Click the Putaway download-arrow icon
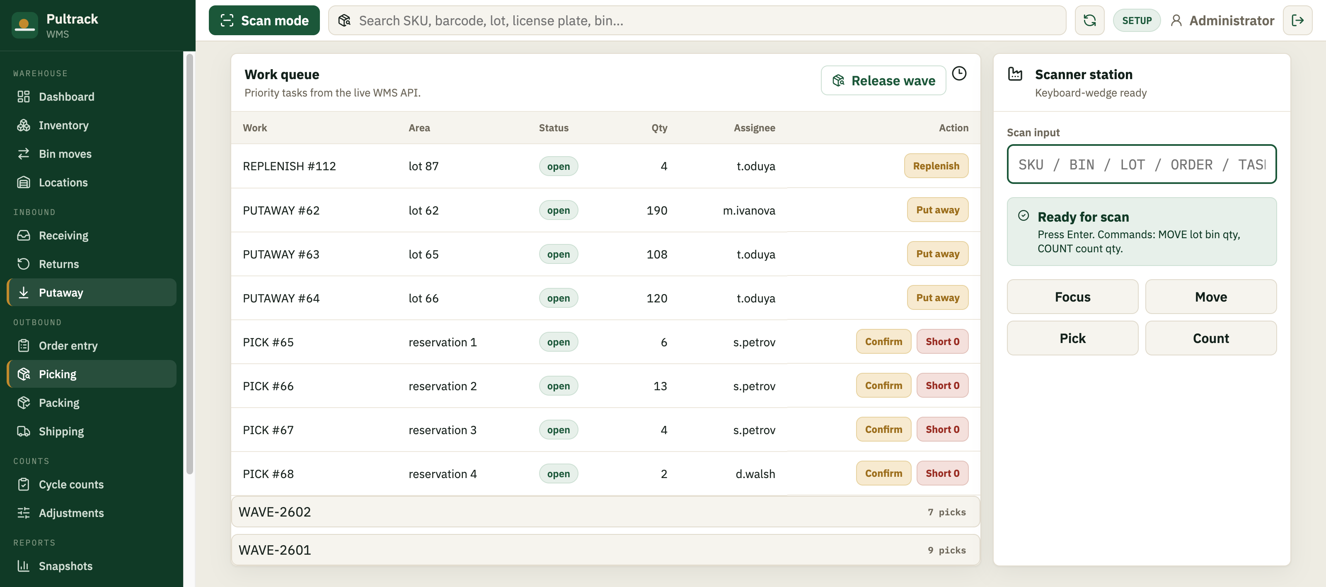This screenshot has width=1326, height=587. click(24, 292)
